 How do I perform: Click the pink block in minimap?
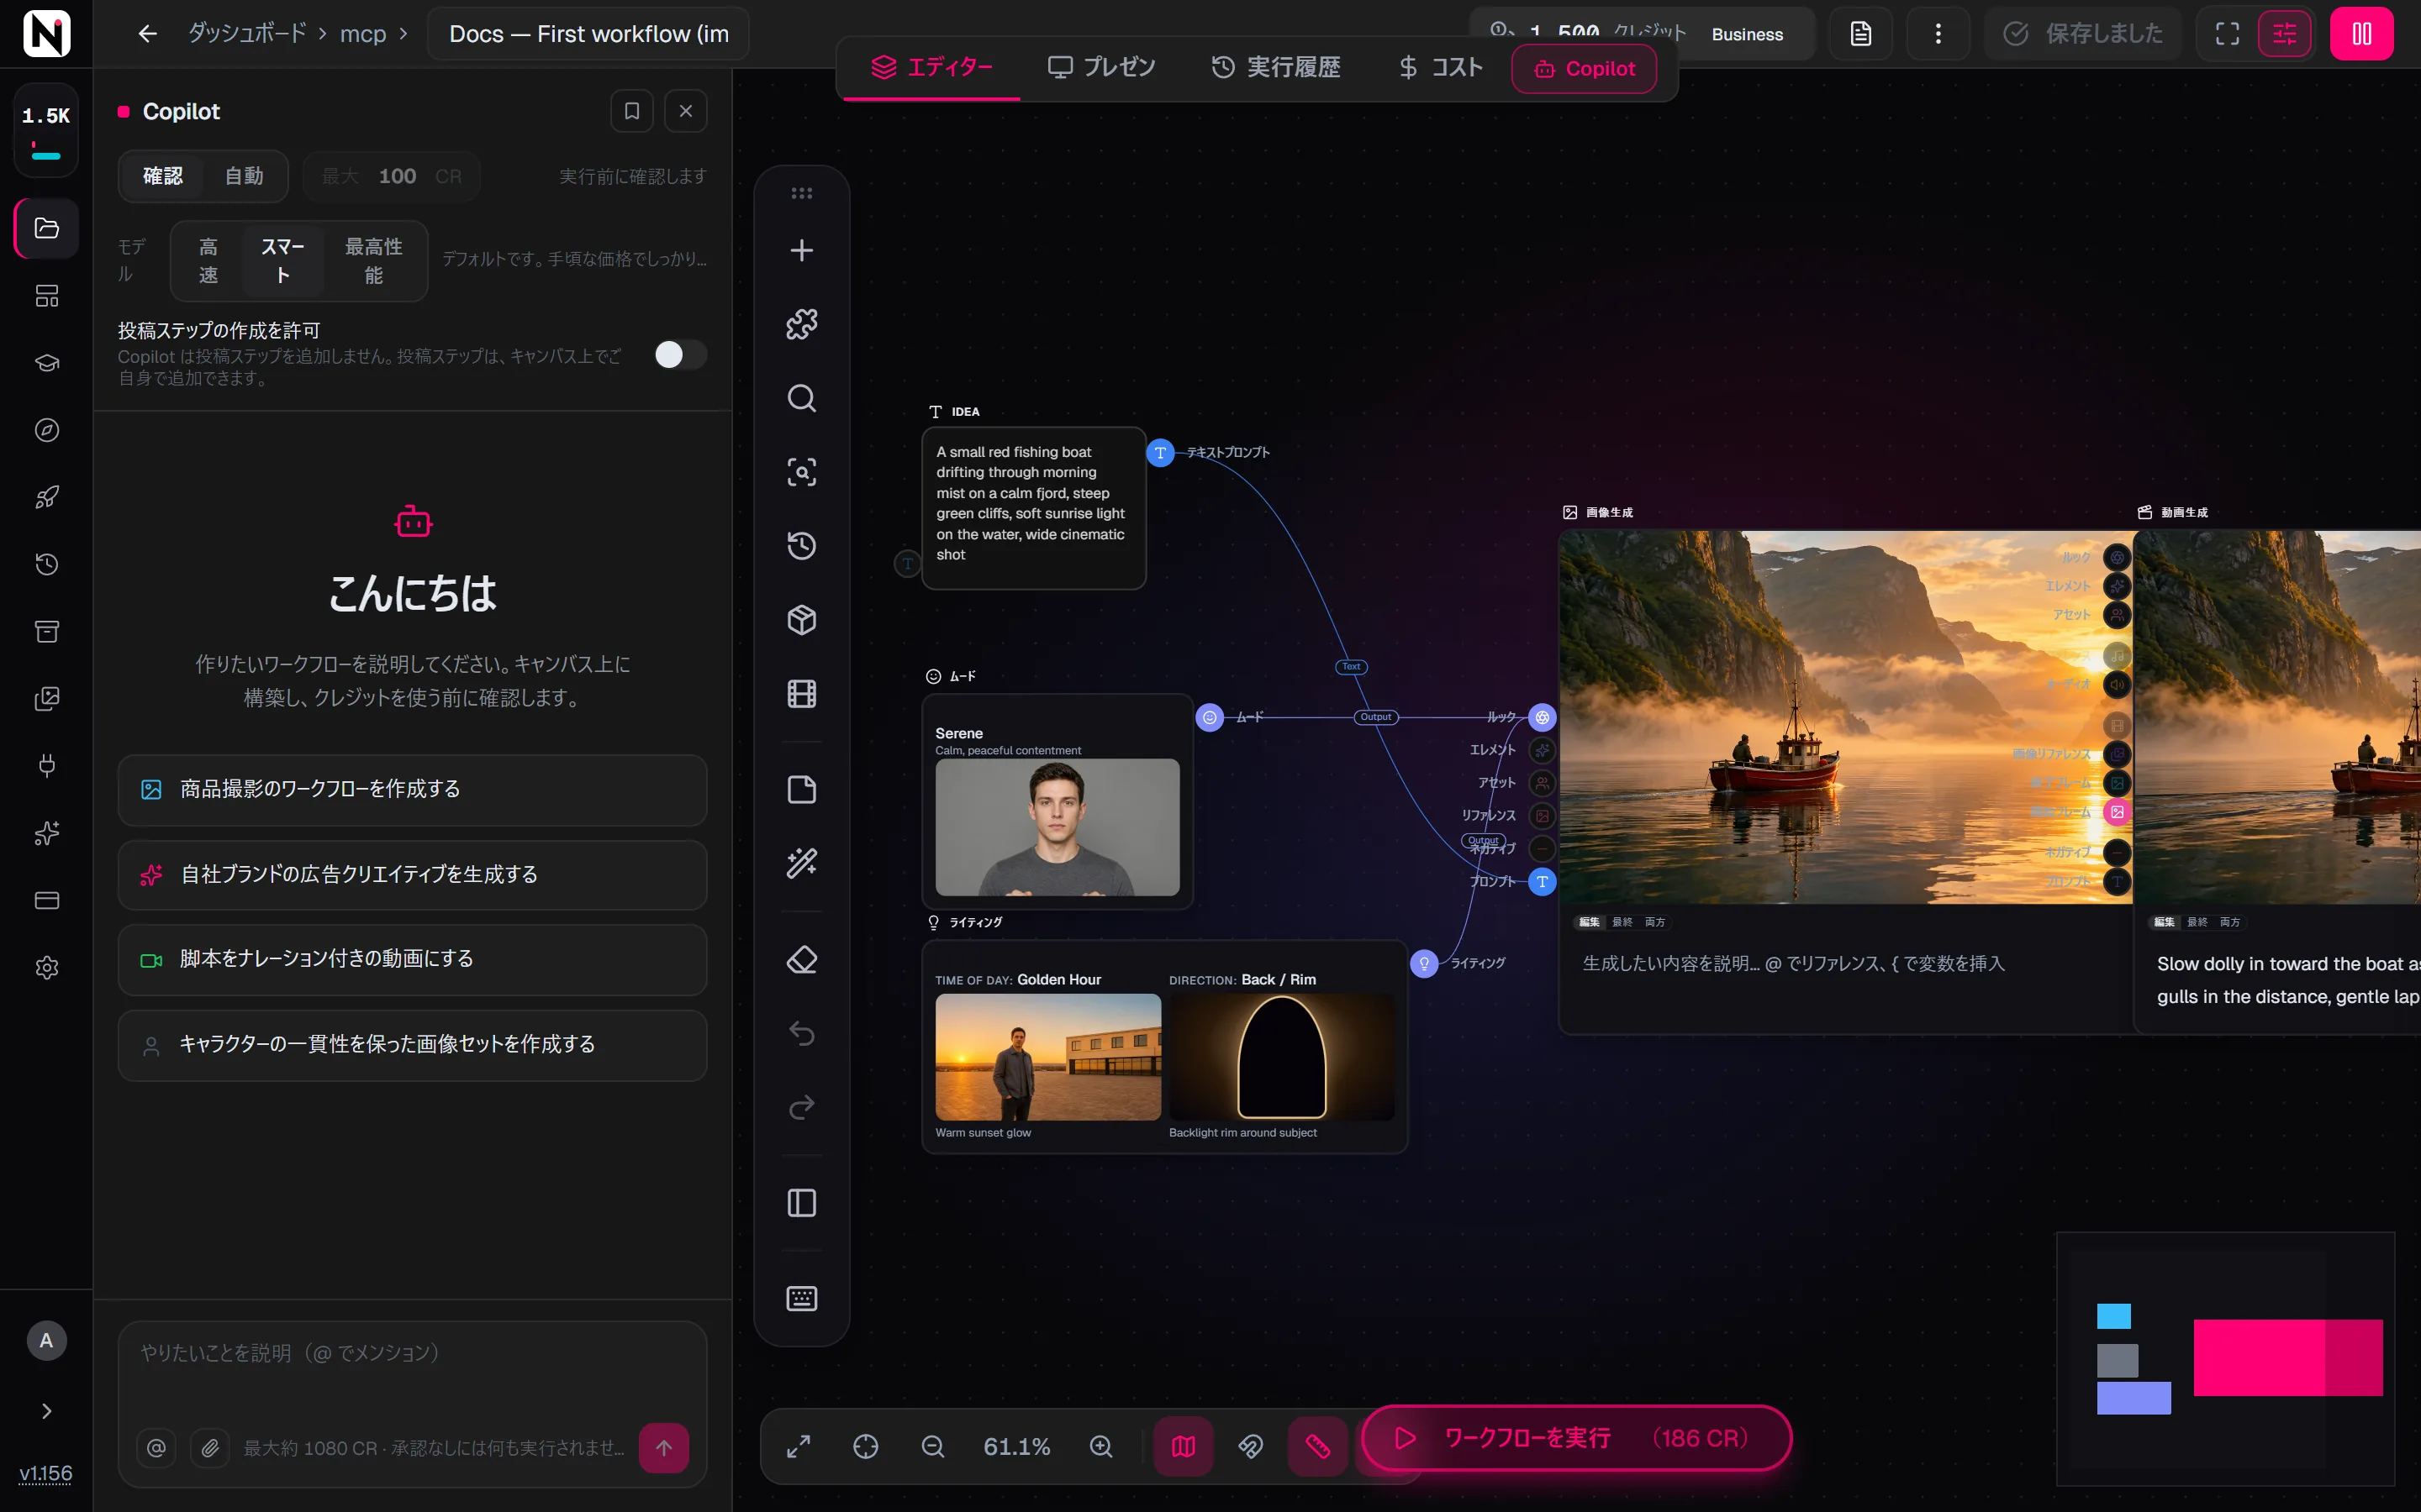tap(2287, 1357)
